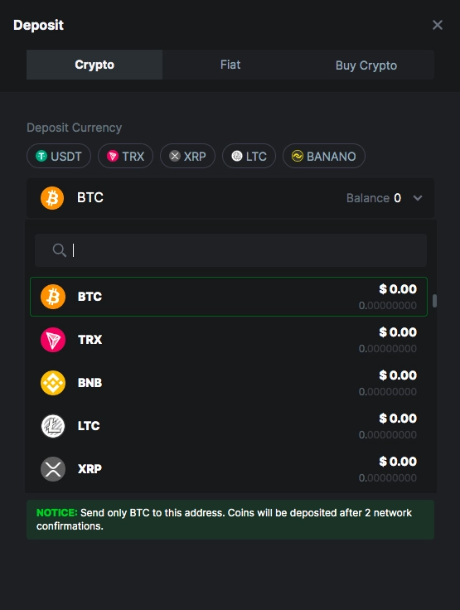Click the red TRX icon in the list
Image resolution: width=460 pixels, height=610 pixels.
click(53, 340)
